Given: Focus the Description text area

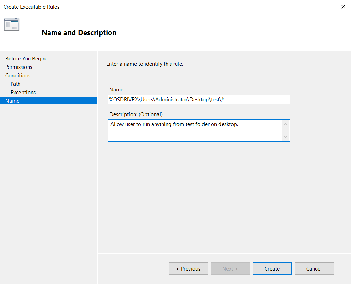Looking at the screenshot, I should pos(195,130).
